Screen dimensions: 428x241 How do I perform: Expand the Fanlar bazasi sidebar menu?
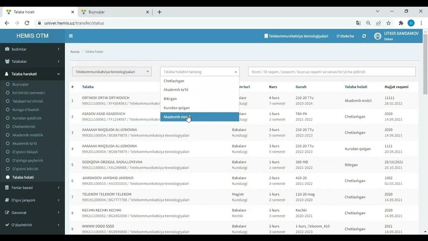pyautogui.click(x=32, y=188)
